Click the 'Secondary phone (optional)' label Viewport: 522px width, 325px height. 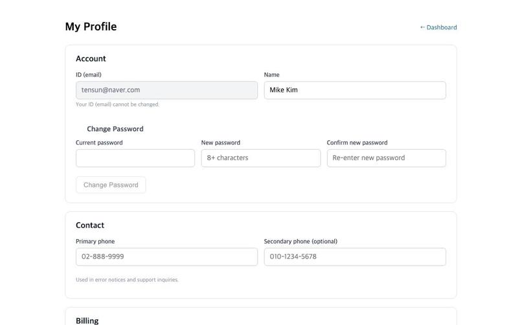pos(301,242)
